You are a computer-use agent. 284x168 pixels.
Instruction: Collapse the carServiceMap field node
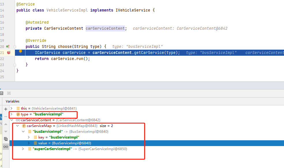coord(18,126)
